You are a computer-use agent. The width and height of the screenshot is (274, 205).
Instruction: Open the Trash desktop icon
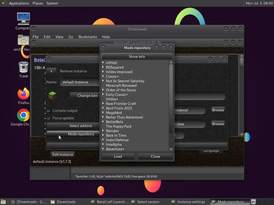pyautogui.click(x=24, y=67)
